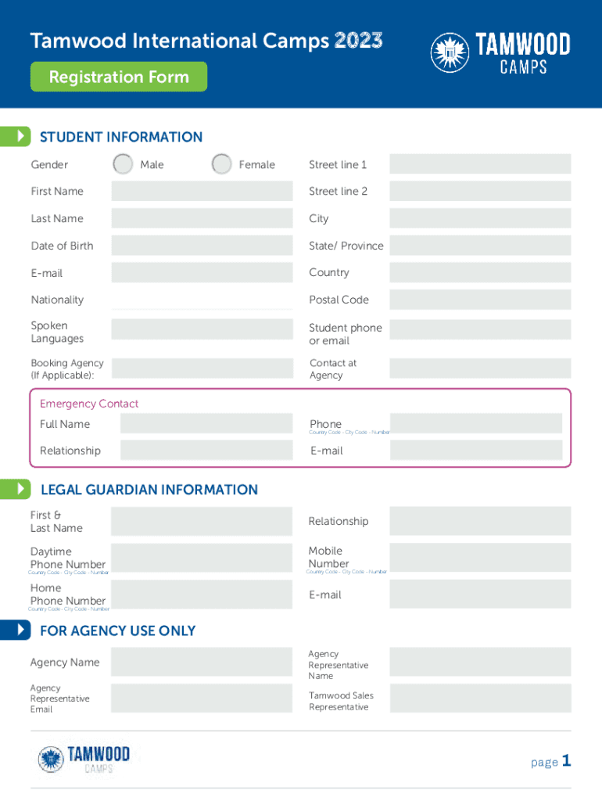Select the Female gender radio button
This screenshot has width=602, height=801.
tap(222, 164)
